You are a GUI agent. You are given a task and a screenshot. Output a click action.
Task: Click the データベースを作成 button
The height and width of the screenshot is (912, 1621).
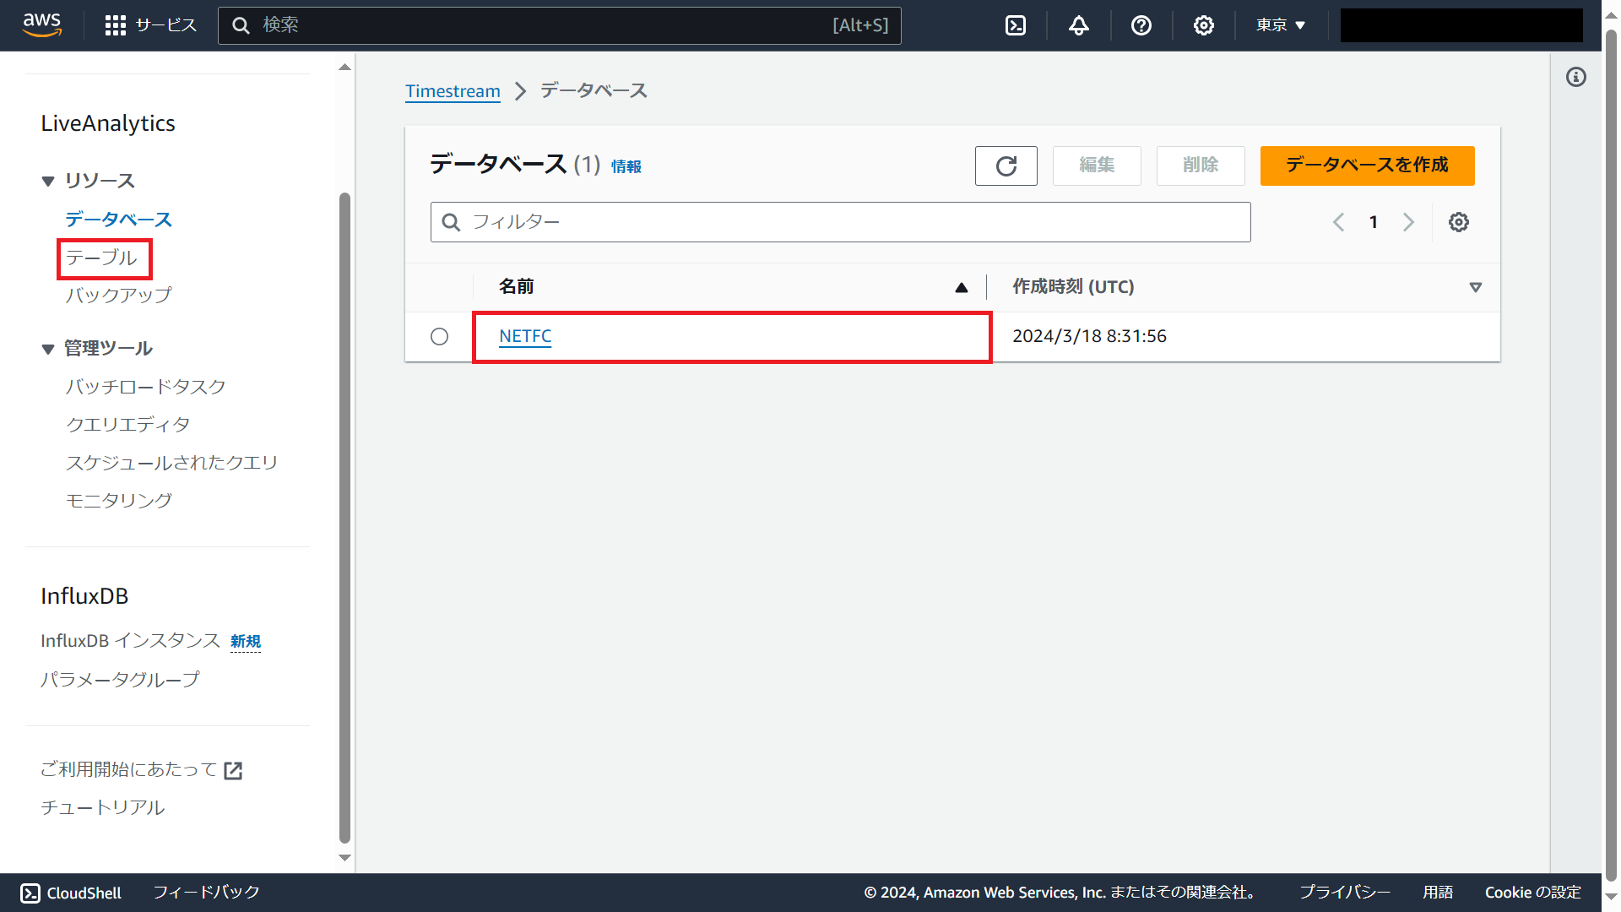point(1367,166)
